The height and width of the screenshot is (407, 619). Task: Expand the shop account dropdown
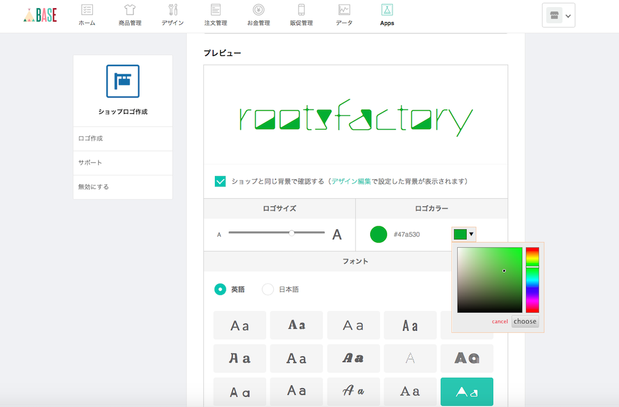(x=558, y=16)
